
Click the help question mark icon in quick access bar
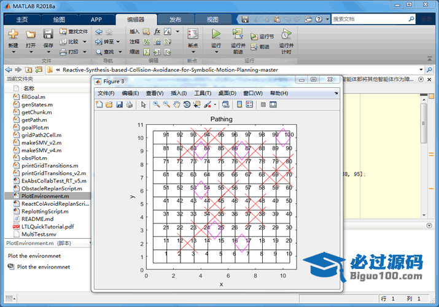[x=319, y=19]
